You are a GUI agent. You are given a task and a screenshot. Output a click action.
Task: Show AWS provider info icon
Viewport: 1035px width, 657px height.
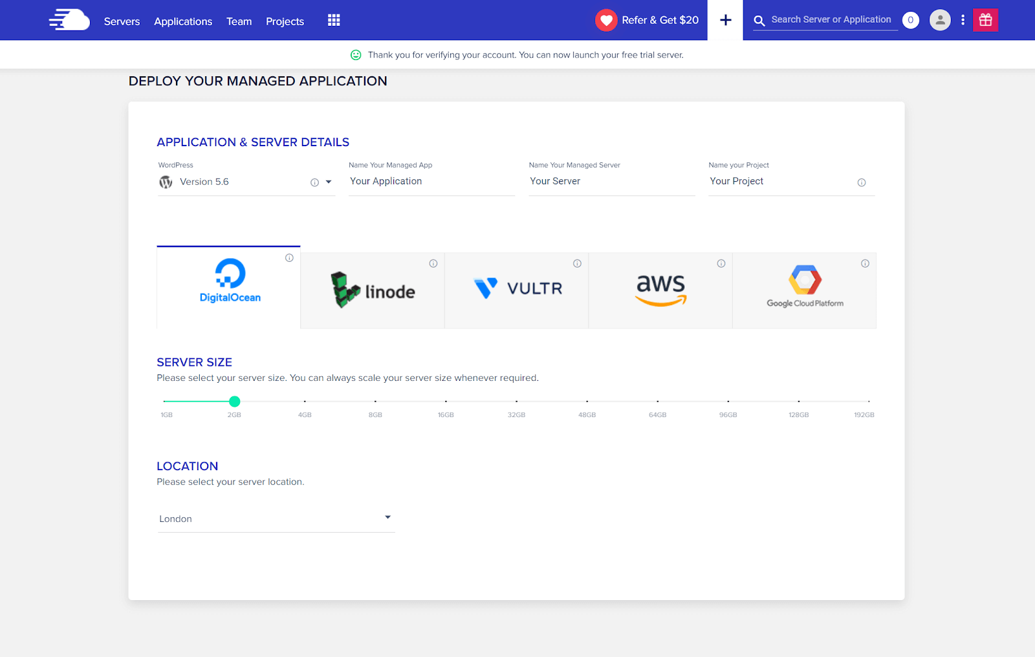(721, 263)
